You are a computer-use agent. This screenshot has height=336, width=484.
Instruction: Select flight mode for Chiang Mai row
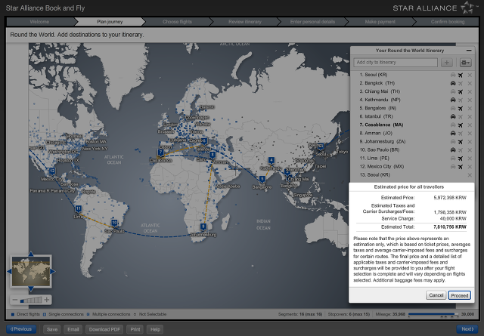tap(461, 91)
